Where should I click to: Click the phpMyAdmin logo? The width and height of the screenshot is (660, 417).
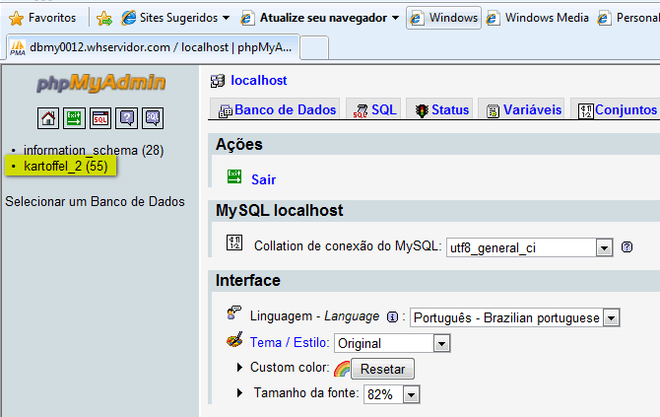[101, 83]
